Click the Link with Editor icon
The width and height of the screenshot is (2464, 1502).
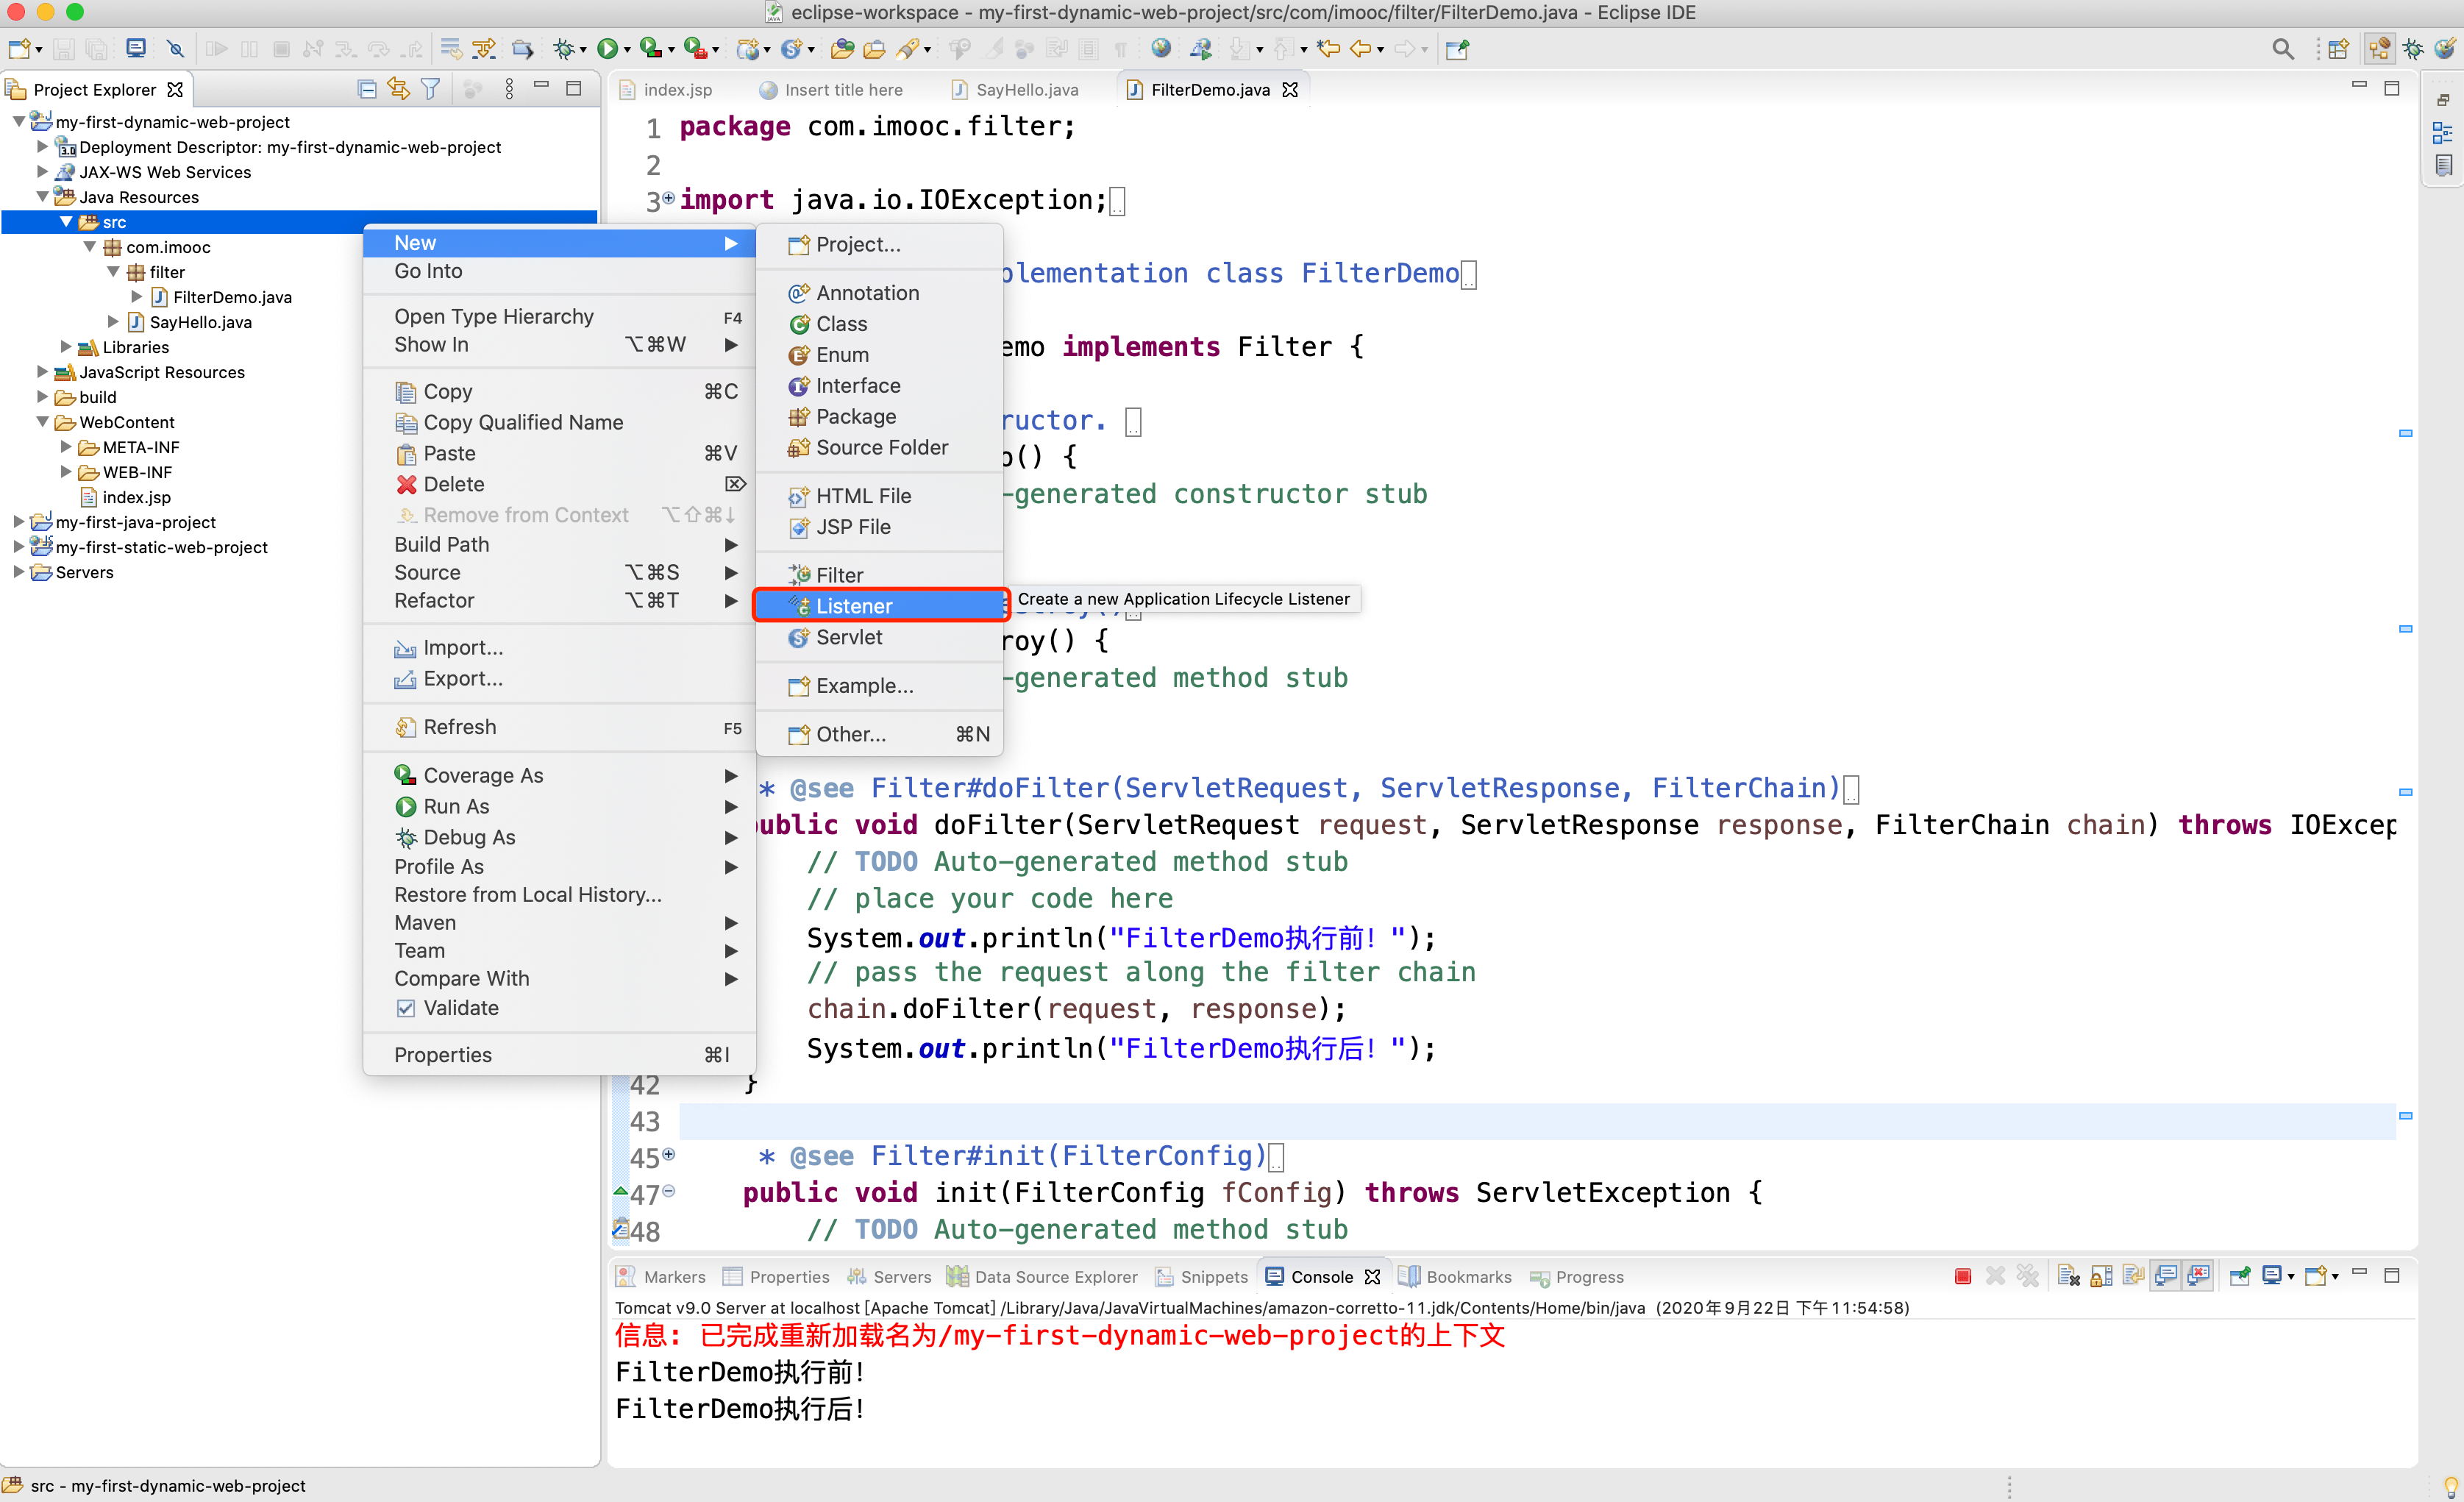tap(398, 89)
